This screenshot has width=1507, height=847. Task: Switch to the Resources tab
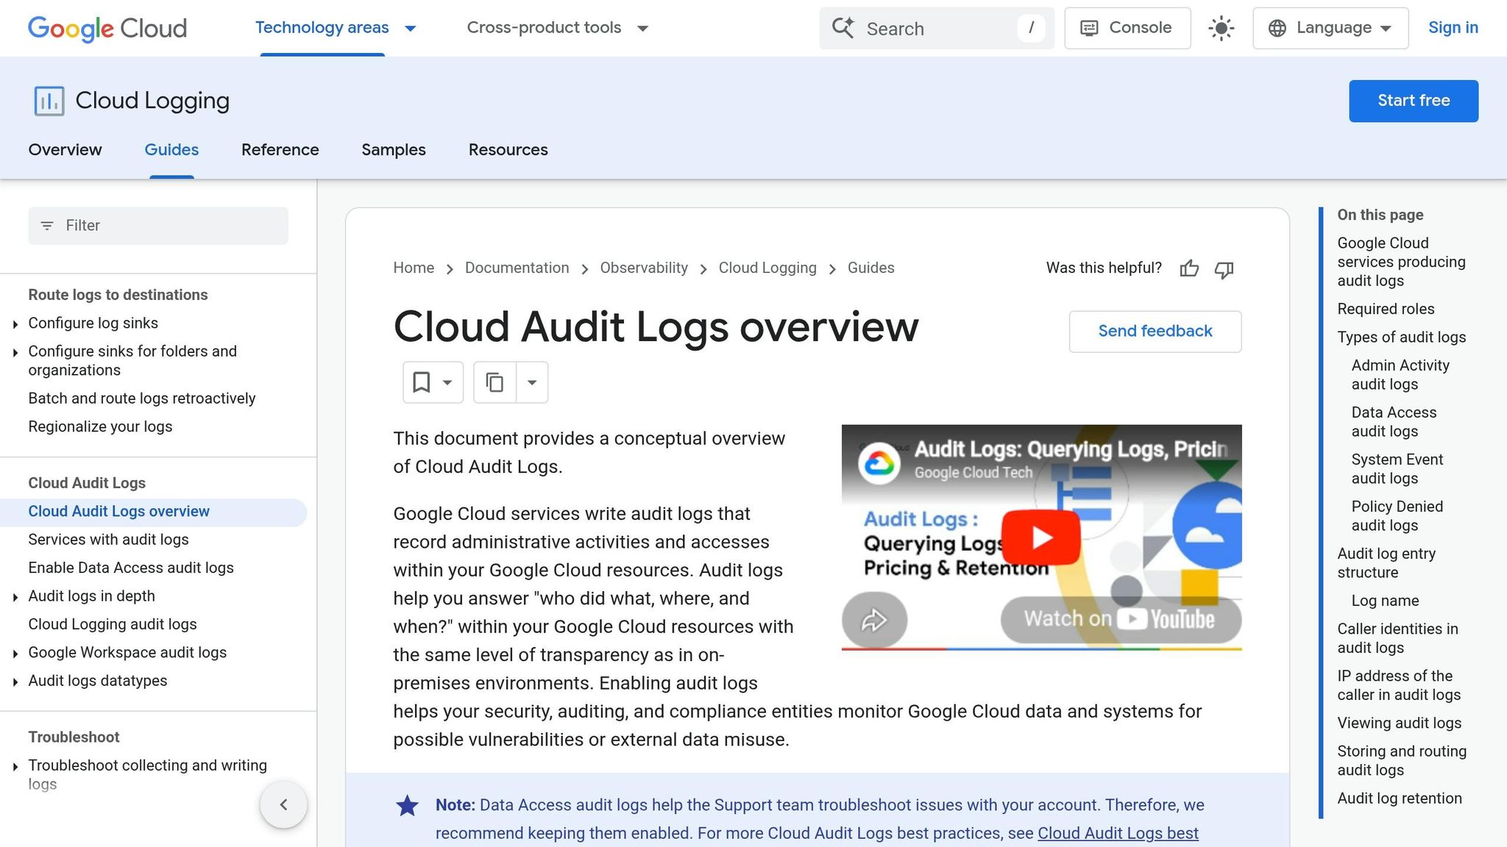point(508,150)
